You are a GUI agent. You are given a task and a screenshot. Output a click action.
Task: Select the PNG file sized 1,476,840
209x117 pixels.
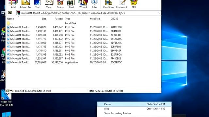(x=64, y=51)
